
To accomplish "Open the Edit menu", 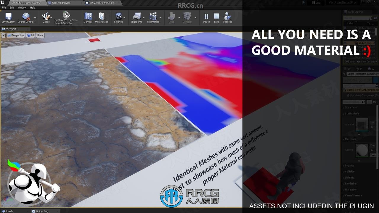I will click(12, 8).
